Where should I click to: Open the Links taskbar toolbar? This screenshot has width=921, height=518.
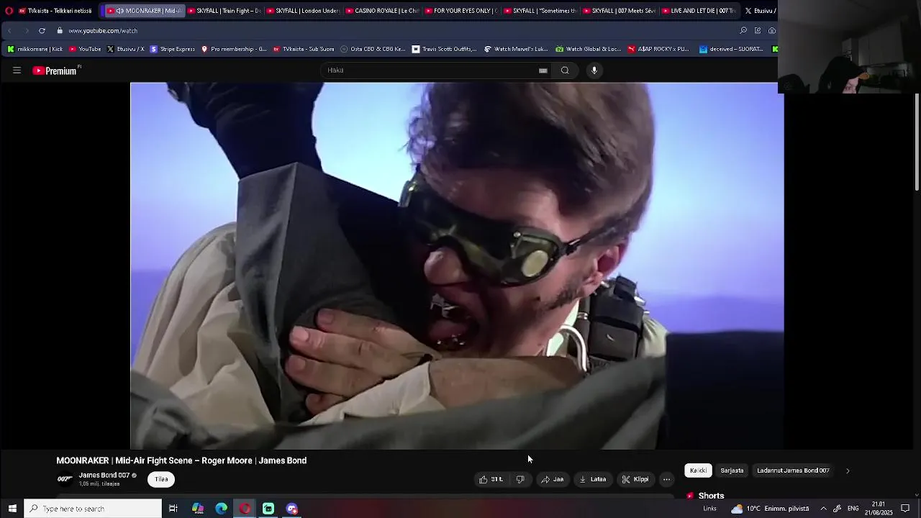pyautogui.click(x=709, y=509)
